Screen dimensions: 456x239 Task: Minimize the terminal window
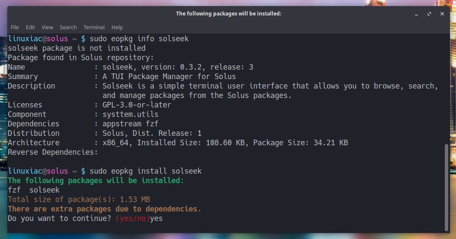coord(416,14)
